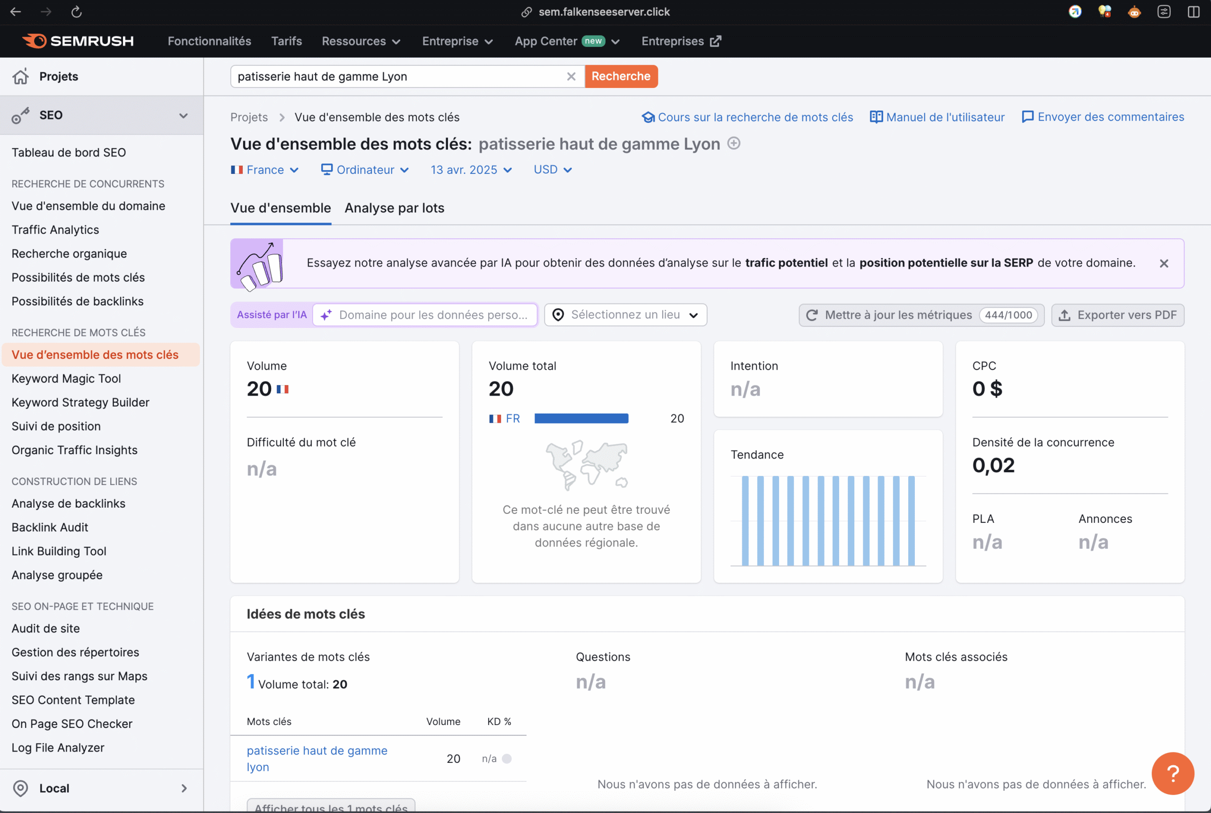
Task: Open Vue d'ensemble du domaine
Action: tap(88, 206)
